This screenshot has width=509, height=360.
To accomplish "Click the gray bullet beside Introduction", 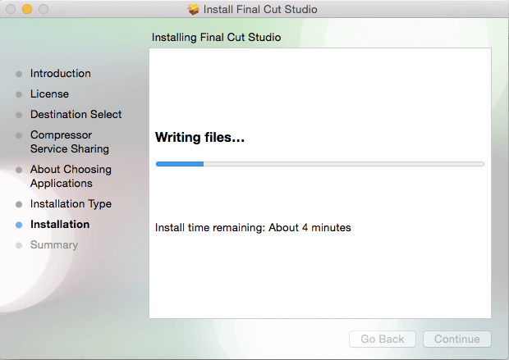I will [x=19, y=74].
